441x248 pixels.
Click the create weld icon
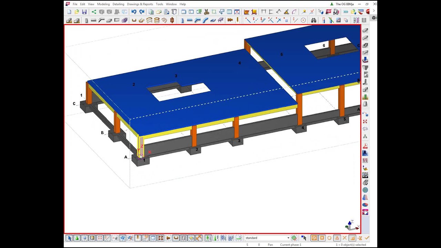237,20
